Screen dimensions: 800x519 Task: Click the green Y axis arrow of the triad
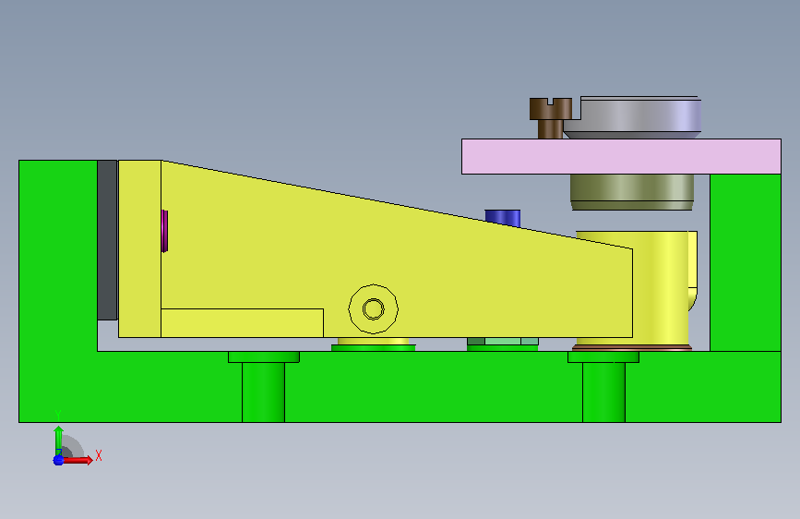click(x=59, y=440)
